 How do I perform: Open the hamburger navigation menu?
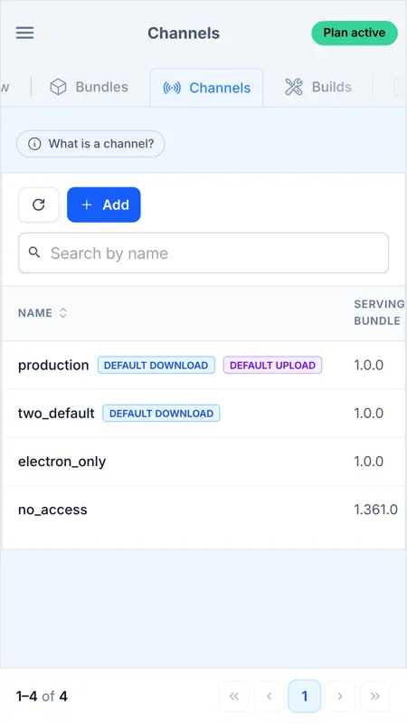(x=25, y=33)
